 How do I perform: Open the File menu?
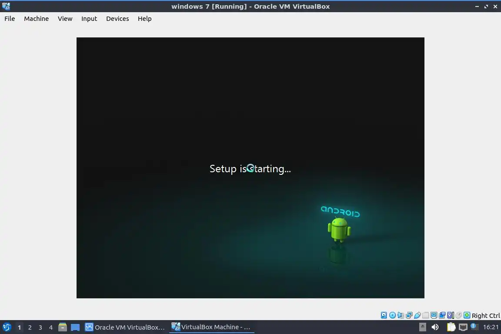tap(10, 19)
